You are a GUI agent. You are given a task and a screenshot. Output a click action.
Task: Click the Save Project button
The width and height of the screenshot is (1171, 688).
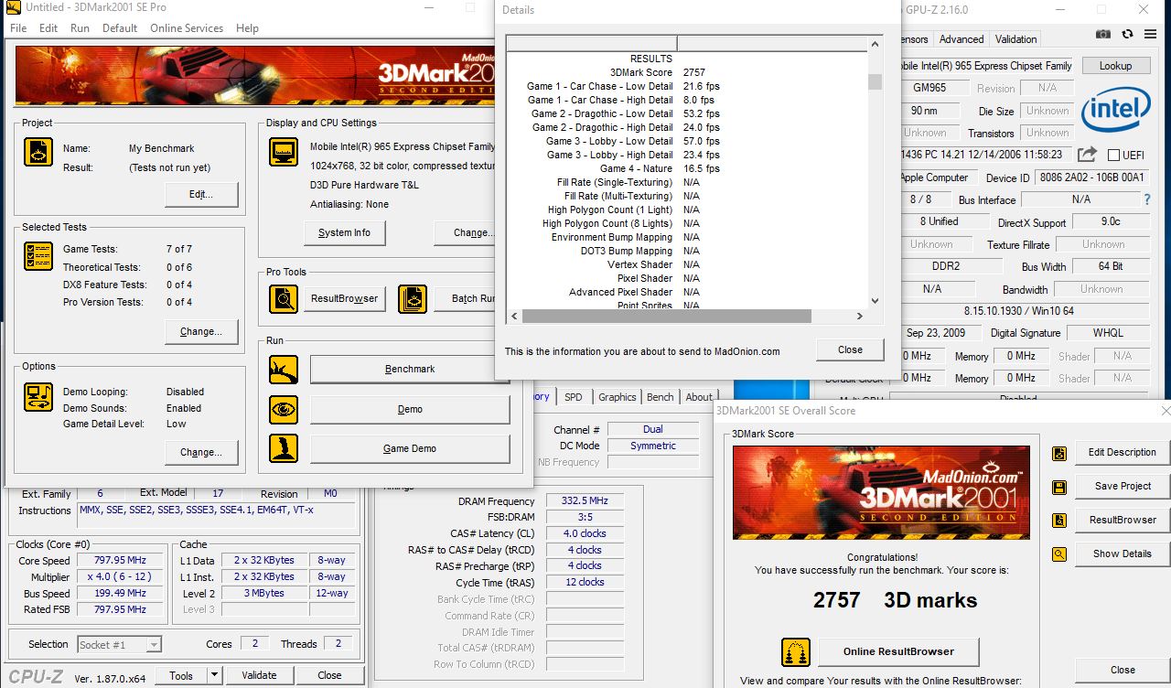pyautogui.click(x=1122, y=487)
